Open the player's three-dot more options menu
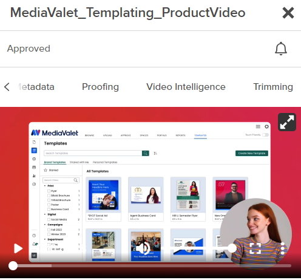The width and height of the screenshot is (301, 280). point(283,248)
